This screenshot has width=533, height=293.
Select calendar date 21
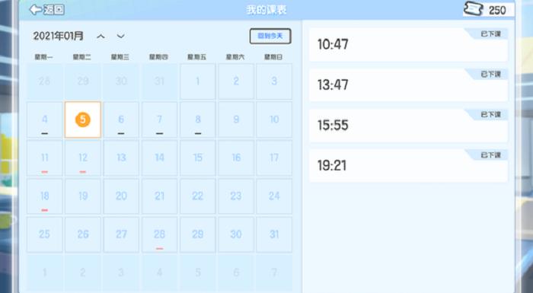(x=159, y=196)
